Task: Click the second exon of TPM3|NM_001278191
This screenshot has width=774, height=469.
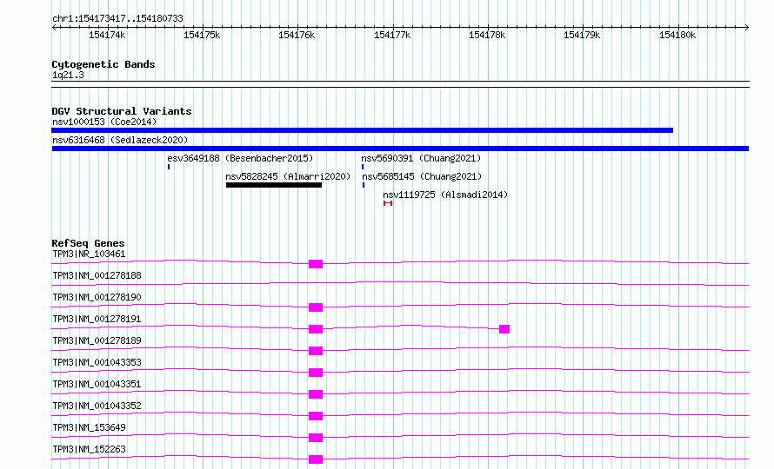Action: 504,329
